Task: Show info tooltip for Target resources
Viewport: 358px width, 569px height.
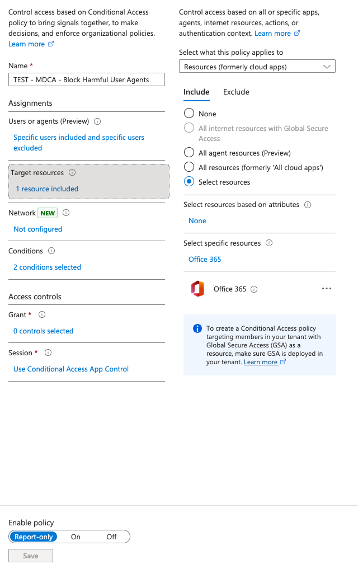Action: 72,172
